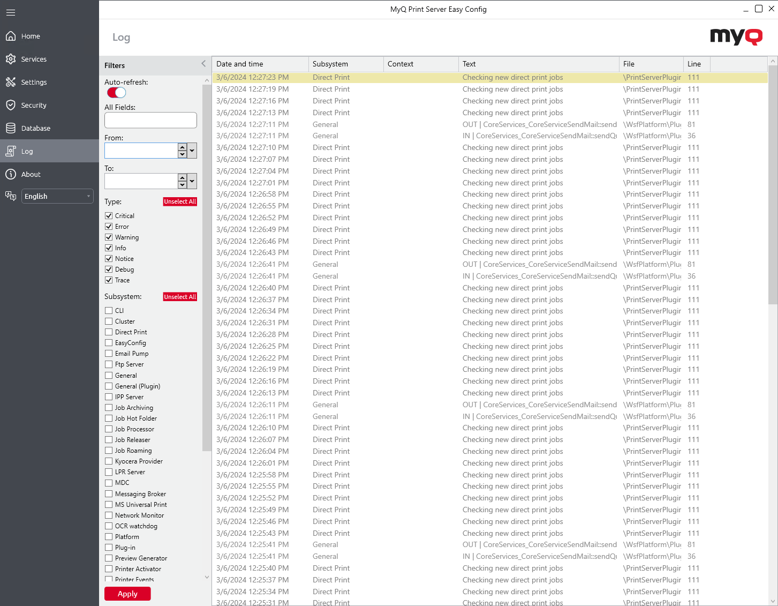The width and height of the screenshot is (778, 606).
Task: Click Unselect All for log types
Action: 180,201
